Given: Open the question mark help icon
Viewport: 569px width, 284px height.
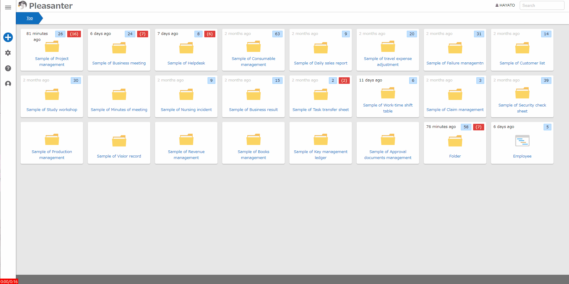Looking at the screenshot, I should [x=8, y=68].
